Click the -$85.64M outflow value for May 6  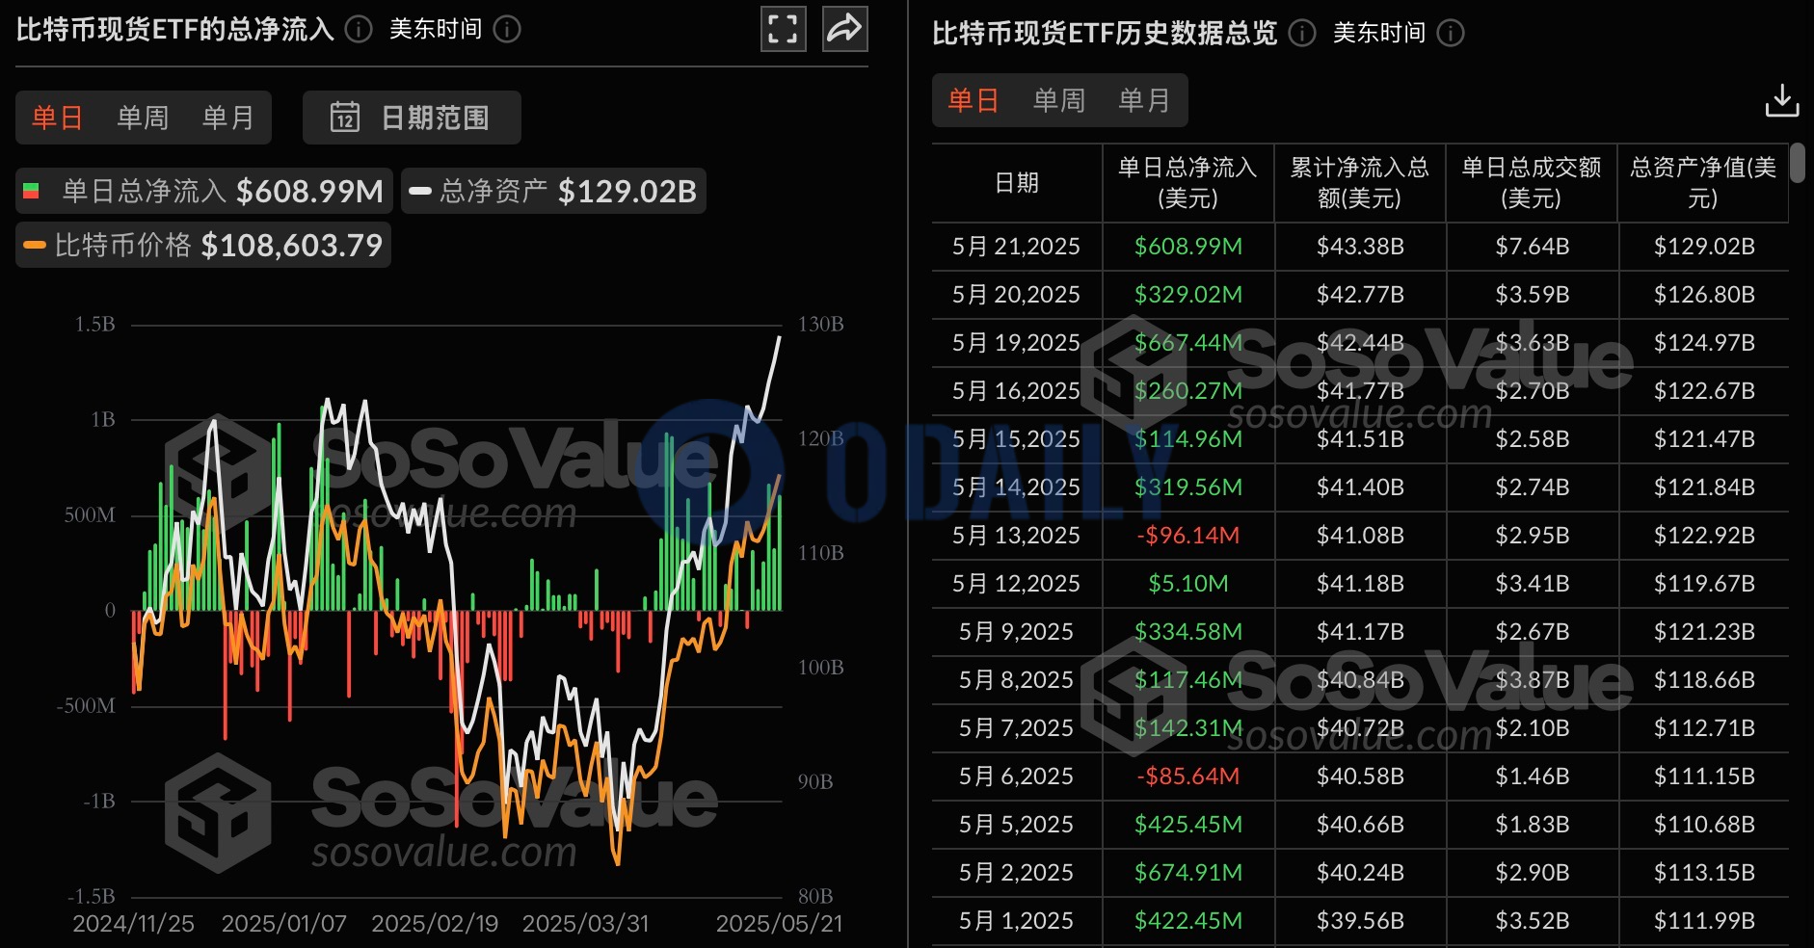(x=1188, y=777)
